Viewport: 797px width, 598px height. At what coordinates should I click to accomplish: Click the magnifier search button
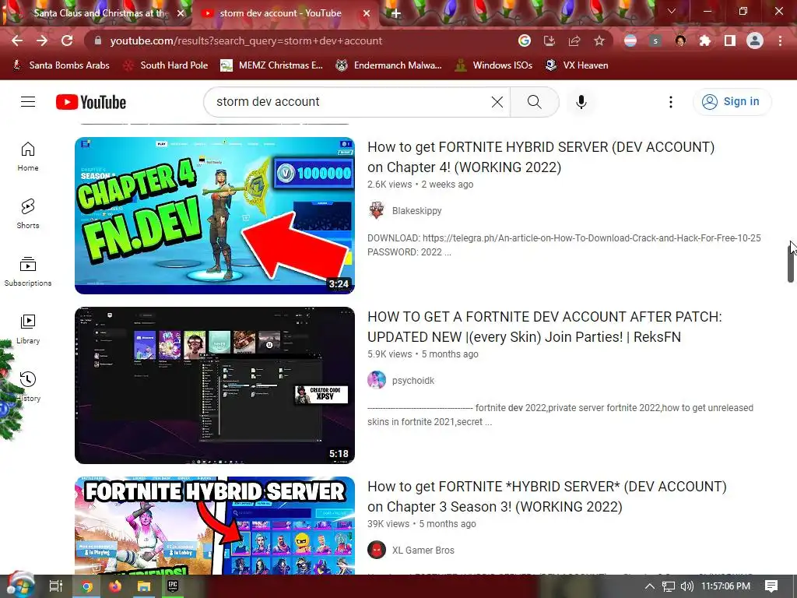pyautogui.click(x=534, y=102)
